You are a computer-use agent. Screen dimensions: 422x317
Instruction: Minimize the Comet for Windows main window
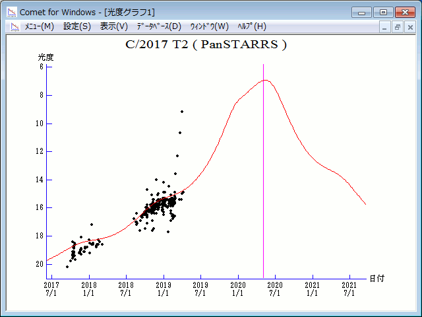362,12
